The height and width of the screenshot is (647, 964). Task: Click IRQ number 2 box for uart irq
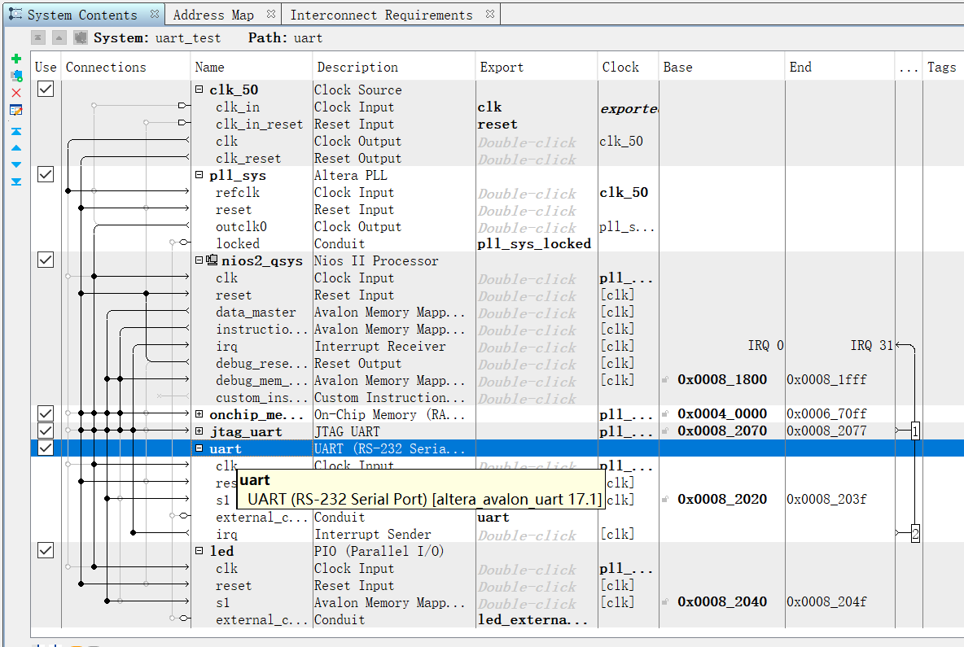[915, 533]
